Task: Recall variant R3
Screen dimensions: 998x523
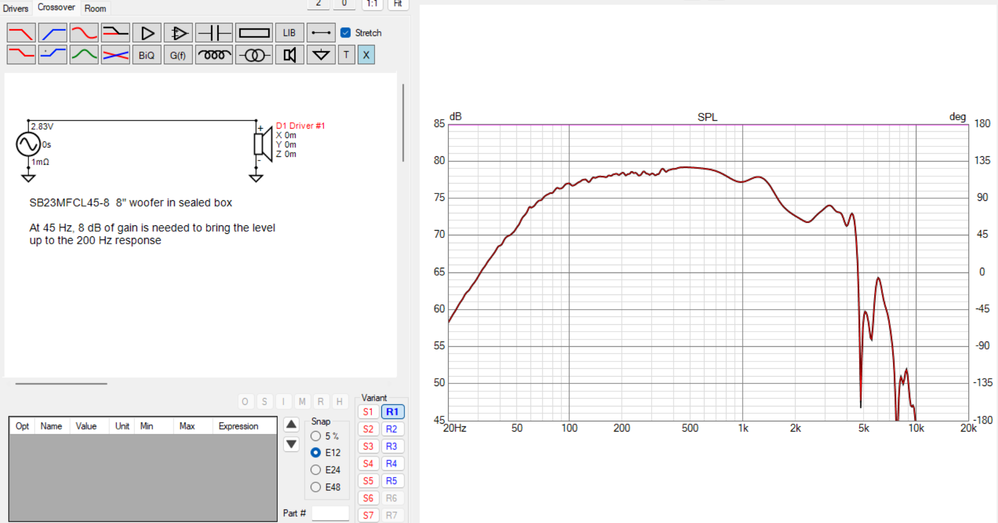Action: coord(392,446)
